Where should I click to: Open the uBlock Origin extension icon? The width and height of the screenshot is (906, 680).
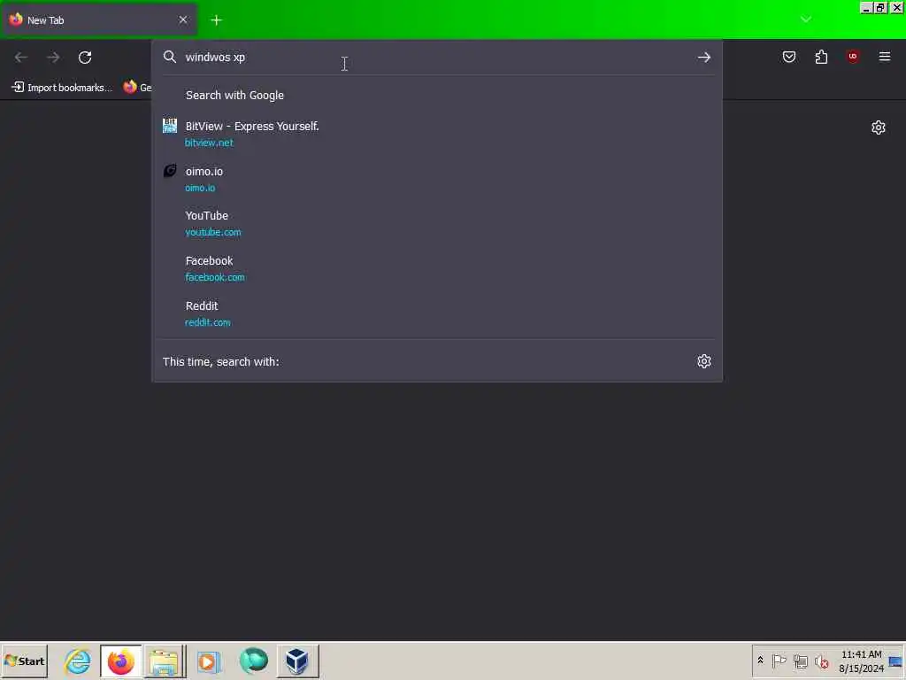pyautogui.click(x=852, y=57)
